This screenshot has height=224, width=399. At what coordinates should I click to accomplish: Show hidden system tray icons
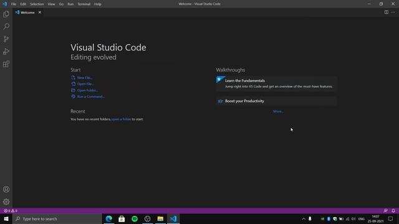304,219
